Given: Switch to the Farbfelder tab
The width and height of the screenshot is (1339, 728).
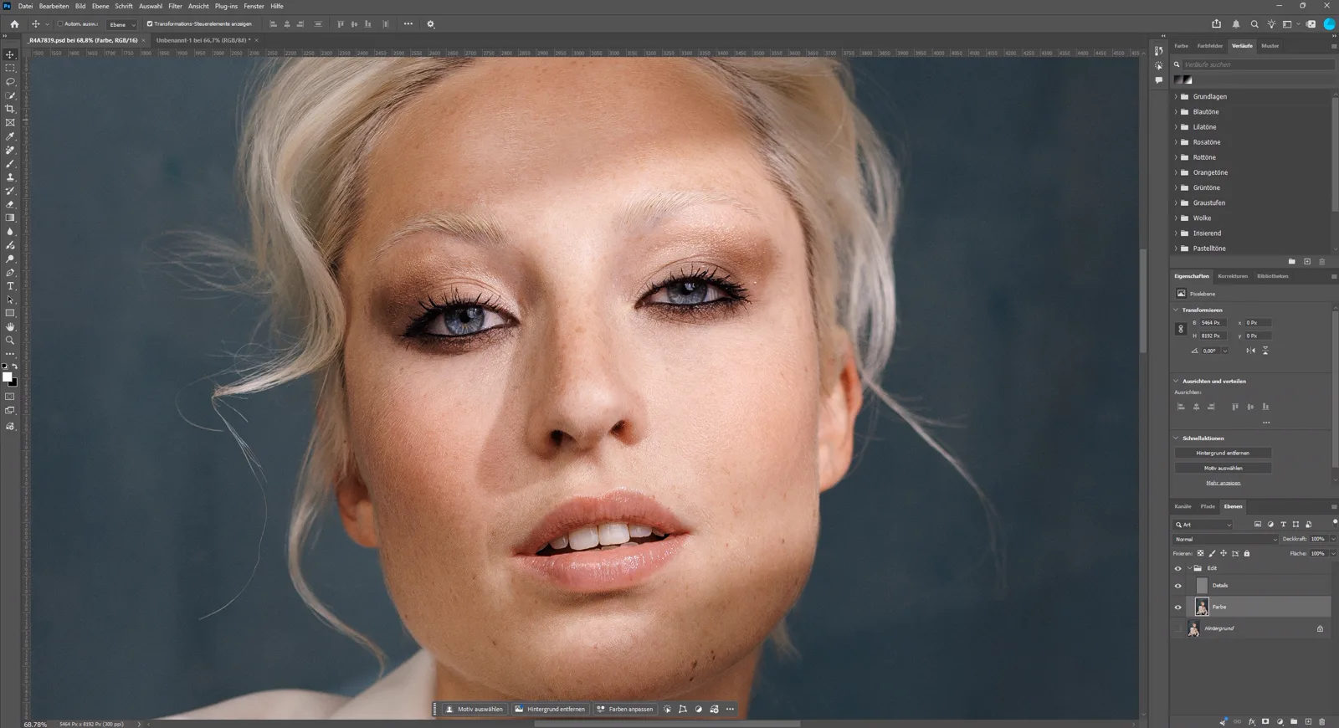Looking at the screenshot, I should [x=1209, y=46].
